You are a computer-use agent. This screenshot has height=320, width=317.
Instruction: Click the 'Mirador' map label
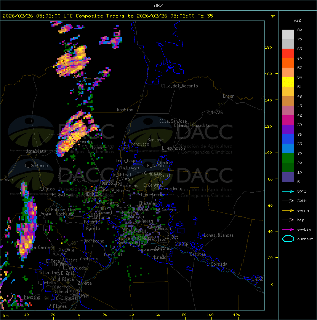[160, 257]
